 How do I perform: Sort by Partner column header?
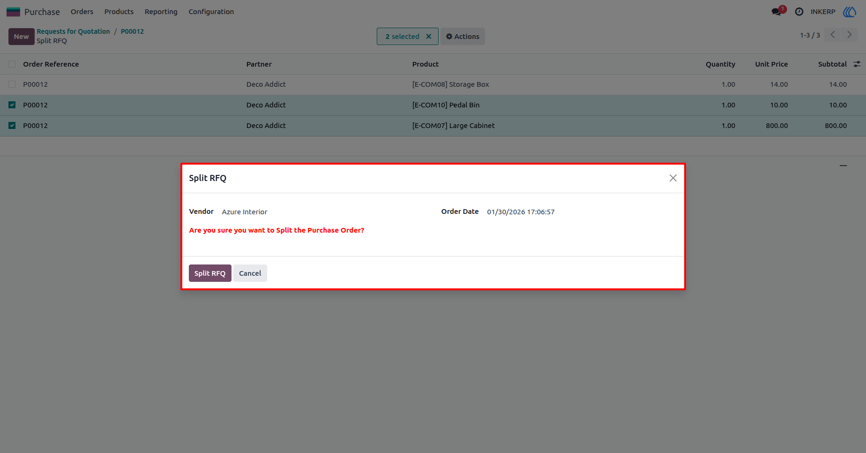coord(259,64)
